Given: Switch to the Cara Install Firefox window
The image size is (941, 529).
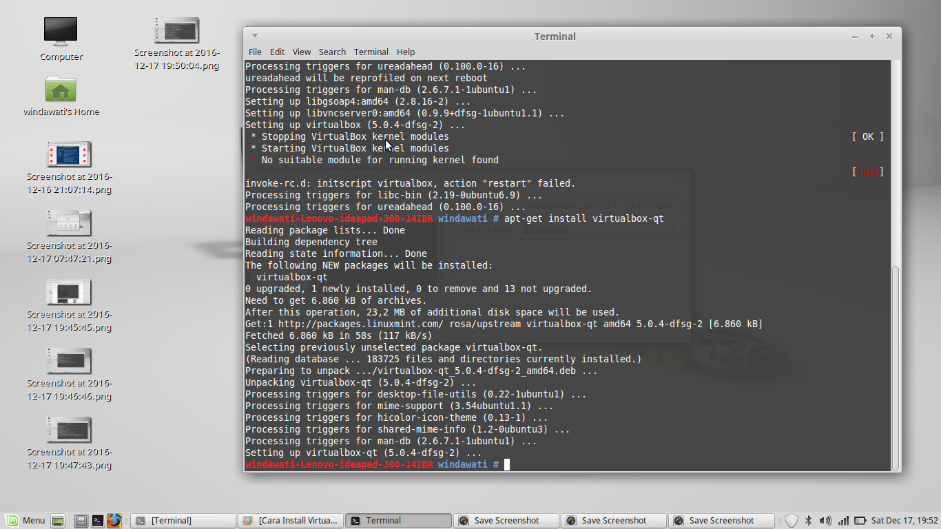Looking at the screenshot, I should coord(291,520).
